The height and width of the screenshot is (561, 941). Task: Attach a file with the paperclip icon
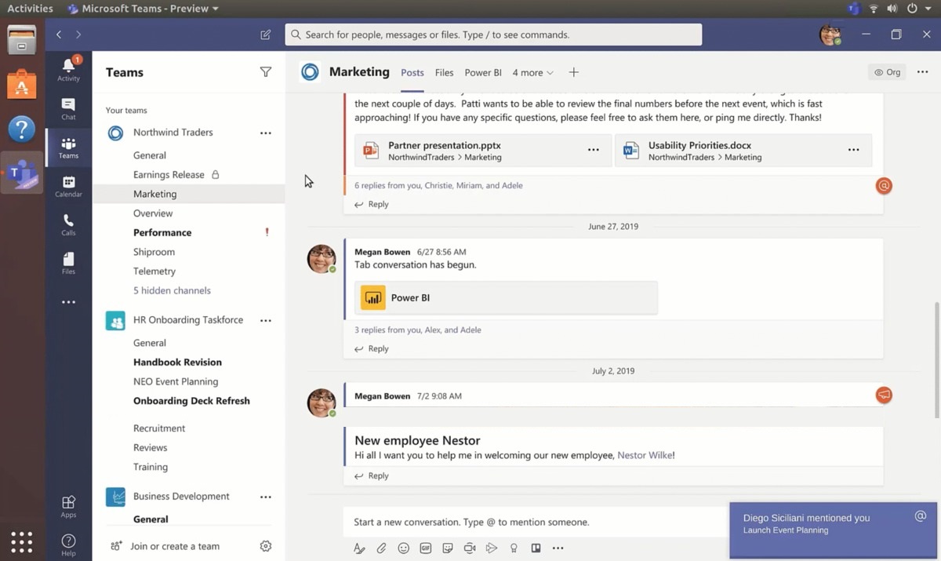point(381,548)
